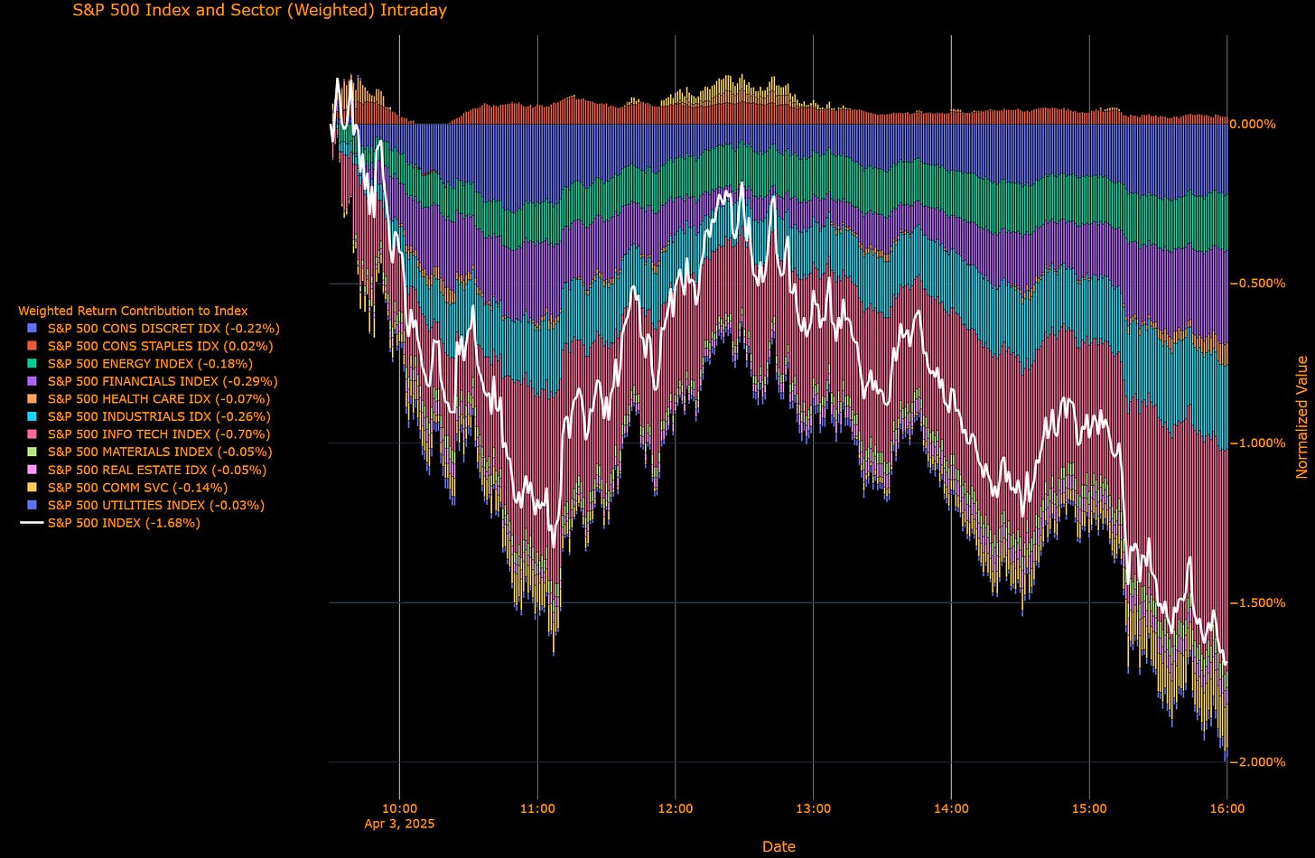The height and width of the screenshot is (858, 1315).
Task: Click the white S&P 500 INDEX line sample
Action: pos(33,523)
